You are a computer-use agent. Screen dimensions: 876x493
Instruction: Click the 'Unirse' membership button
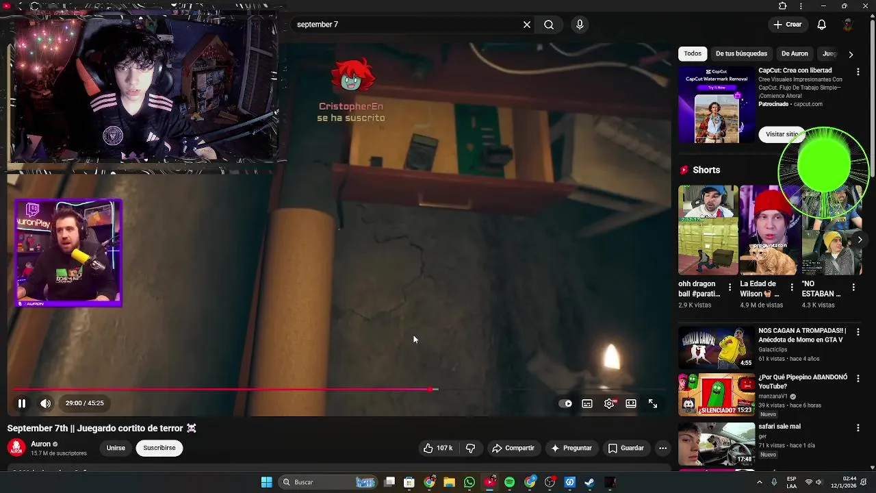coord(116,448)
